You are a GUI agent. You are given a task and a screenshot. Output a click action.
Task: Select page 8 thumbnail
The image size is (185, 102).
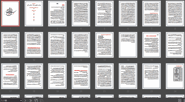click(175, 13)
